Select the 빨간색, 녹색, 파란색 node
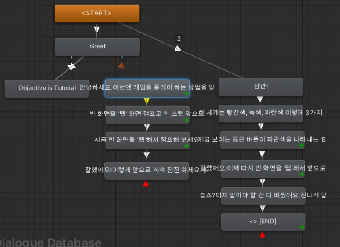 (x=261, y=113)
